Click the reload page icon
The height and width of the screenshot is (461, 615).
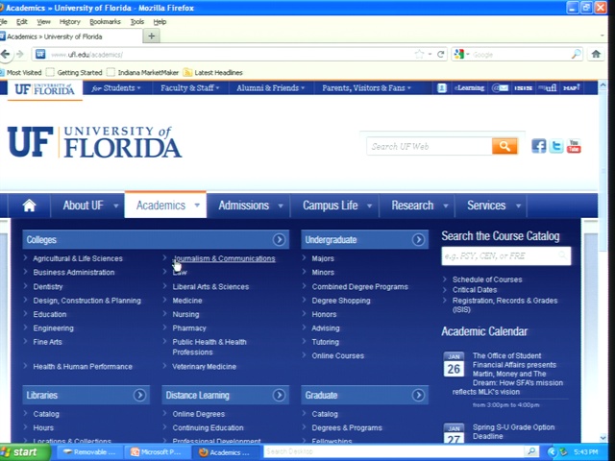(440, 54)
